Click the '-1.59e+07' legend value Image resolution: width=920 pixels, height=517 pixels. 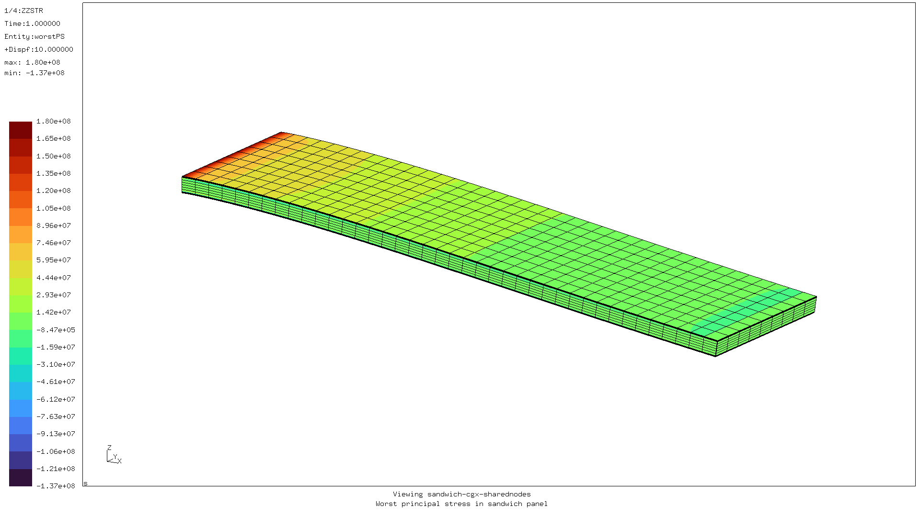(x=56, y=347)
